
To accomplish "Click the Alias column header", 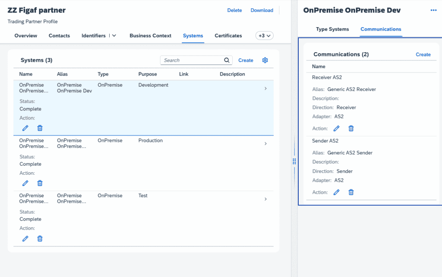I will pyautogui.click(x=62, y=74).
